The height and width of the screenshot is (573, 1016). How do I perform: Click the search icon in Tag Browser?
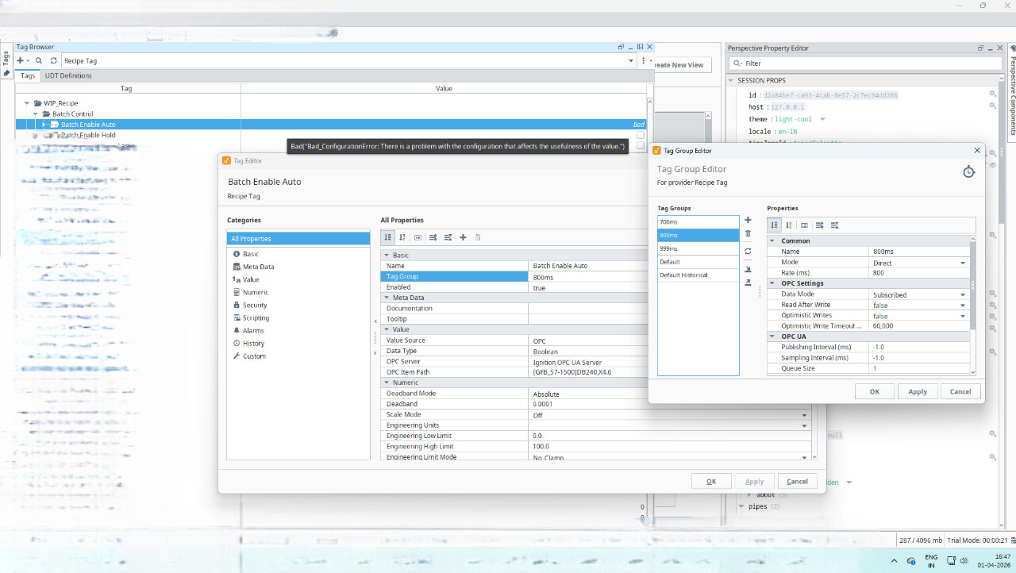point(38,60)
